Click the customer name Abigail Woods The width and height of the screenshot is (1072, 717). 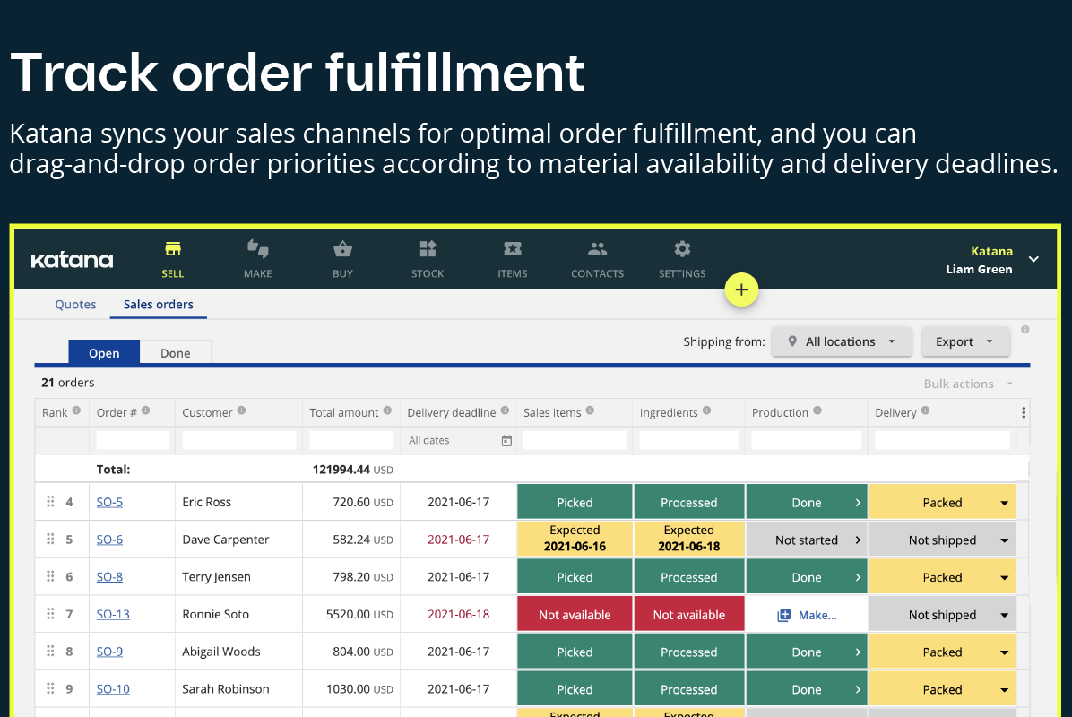pyautogui.click(x=220, y=652)
